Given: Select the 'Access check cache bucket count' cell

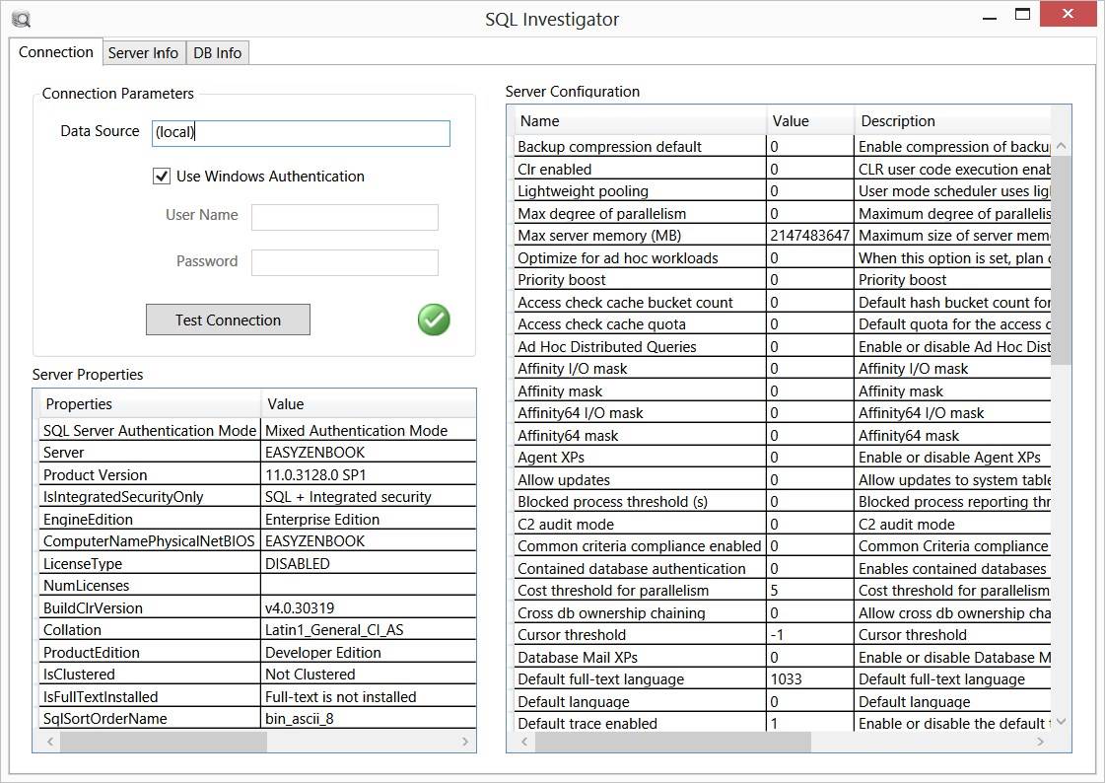Looking at the screenshot, I should (x=640, y=303).
